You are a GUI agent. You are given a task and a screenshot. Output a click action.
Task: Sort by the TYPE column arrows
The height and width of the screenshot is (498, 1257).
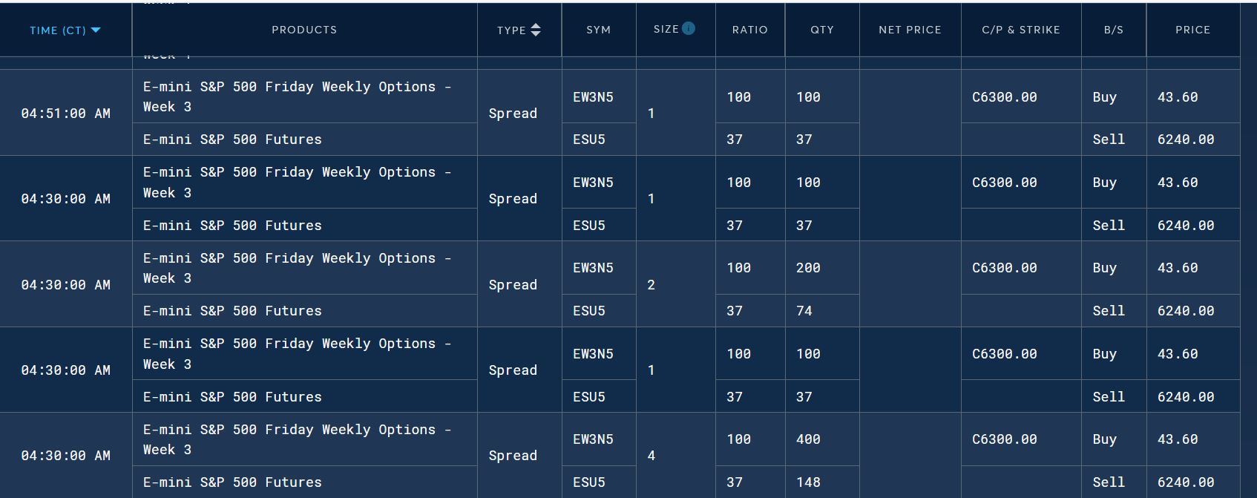coord(536,30)
